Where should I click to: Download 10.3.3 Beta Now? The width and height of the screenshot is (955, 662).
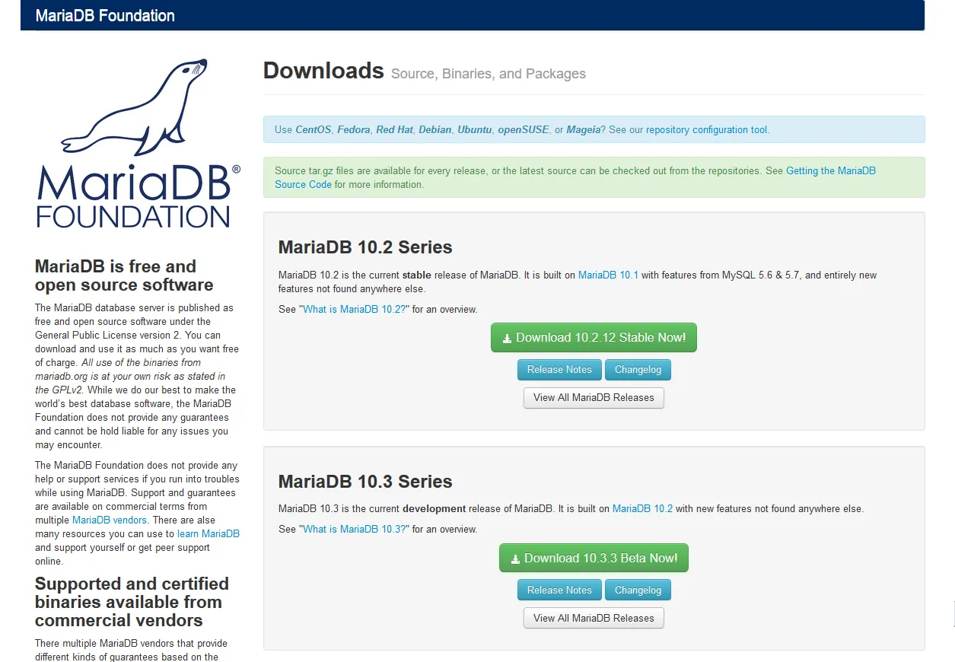coord(594,558)
